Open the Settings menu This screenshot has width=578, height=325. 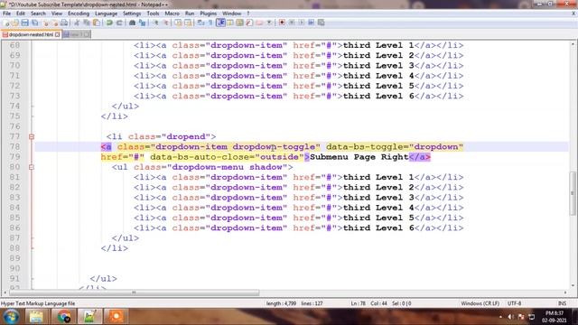click(132, 14)
